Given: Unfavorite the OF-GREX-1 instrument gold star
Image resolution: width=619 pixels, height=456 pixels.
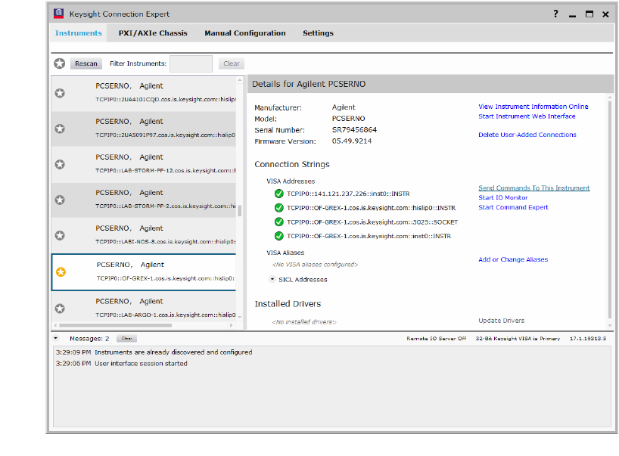Looking at the screenshot, I should pos(61,271).
